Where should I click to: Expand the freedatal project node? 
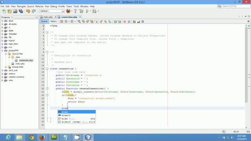[x=2, y=34]
